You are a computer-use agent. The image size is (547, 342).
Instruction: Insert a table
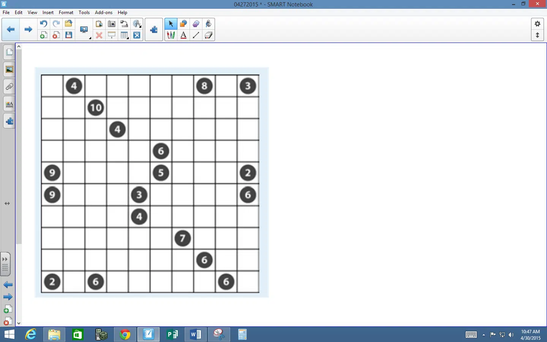pos(124,35)
